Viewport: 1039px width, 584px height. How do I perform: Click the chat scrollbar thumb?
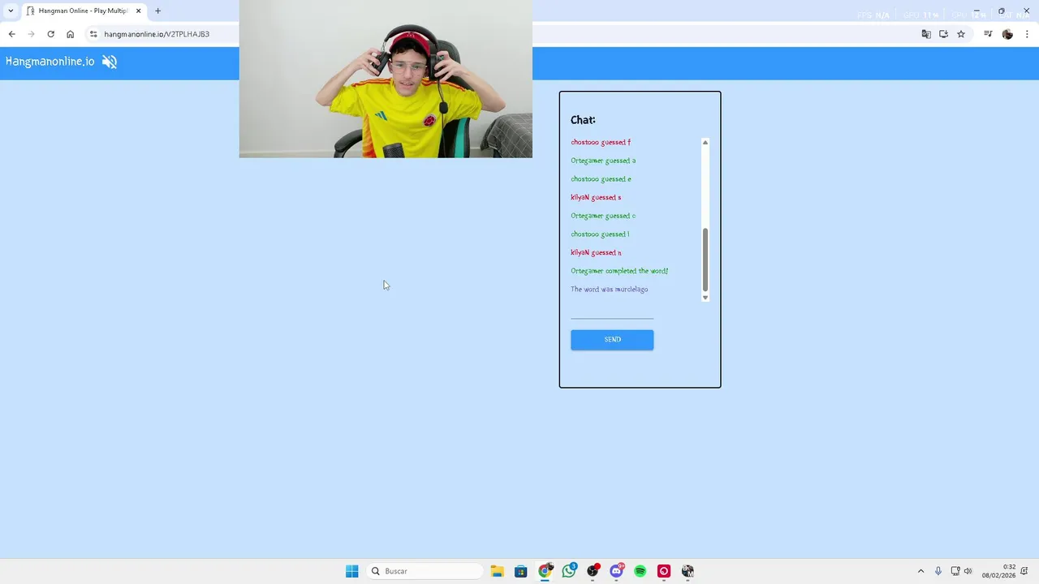coord(705,260)
